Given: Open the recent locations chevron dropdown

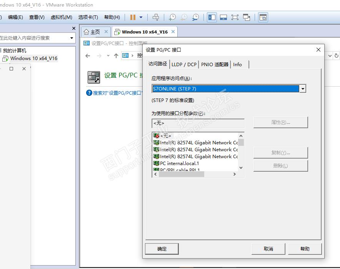Looking at the screenshot, I should click(108, 56).
